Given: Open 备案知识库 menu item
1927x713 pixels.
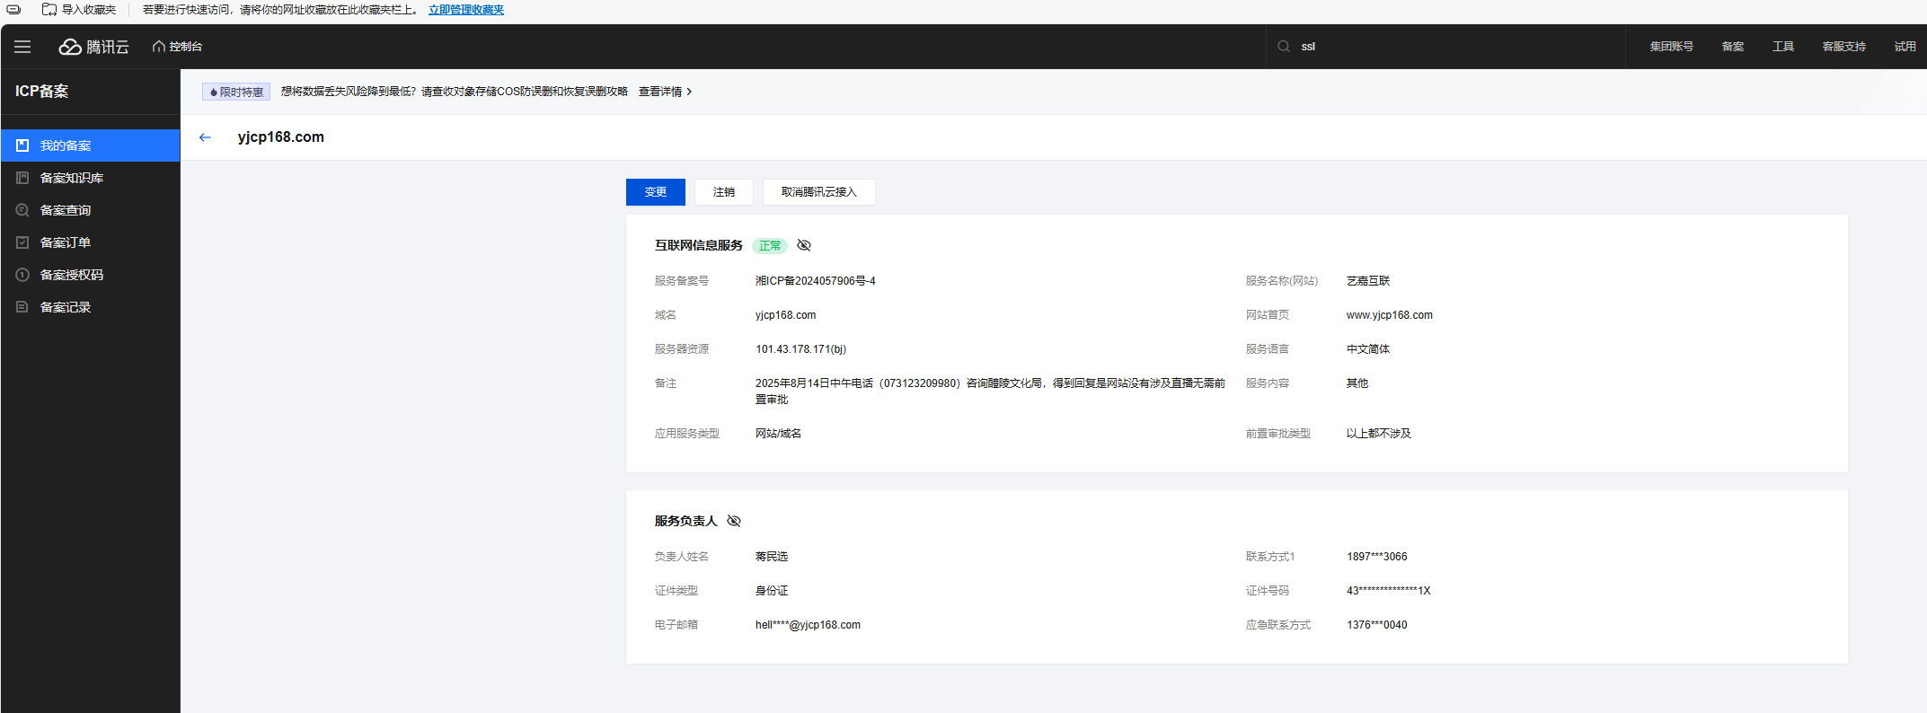Looking at the screenshot, I should tap(90, 178).
